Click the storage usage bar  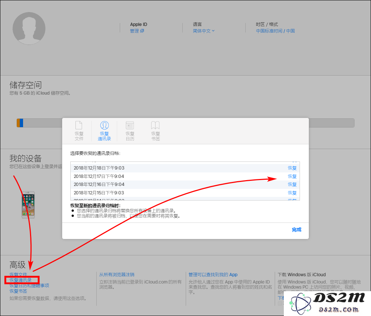tap(185, 123)
